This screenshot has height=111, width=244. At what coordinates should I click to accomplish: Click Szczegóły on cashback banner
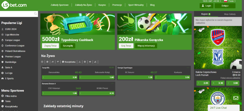pyautogui.click(x=68, y=46)
